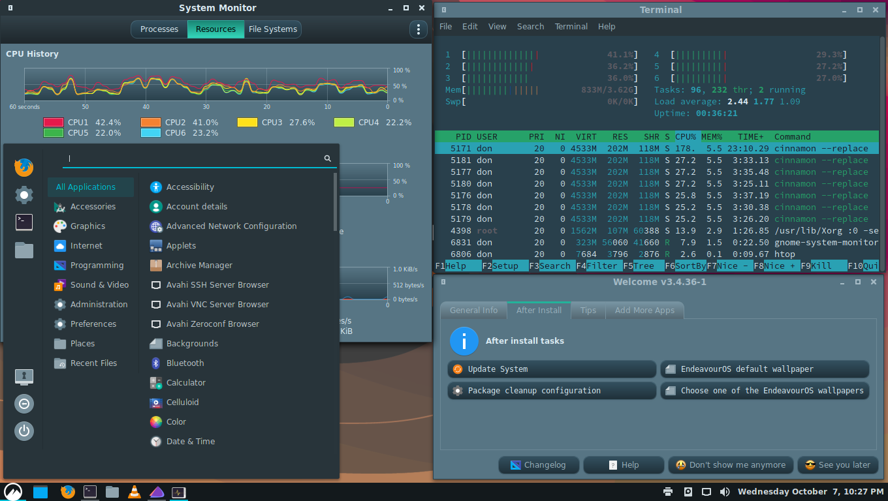Viewport: 888px width, 501px height.
Task: Switch to File Systems tab
Action: [273, 29]
